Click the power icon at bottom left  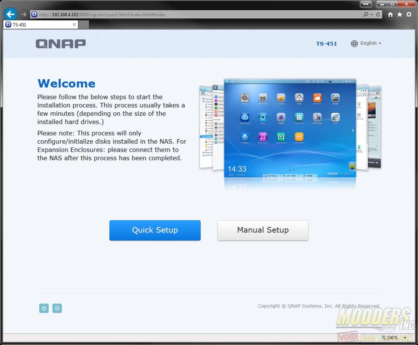(x=44, y=308)
